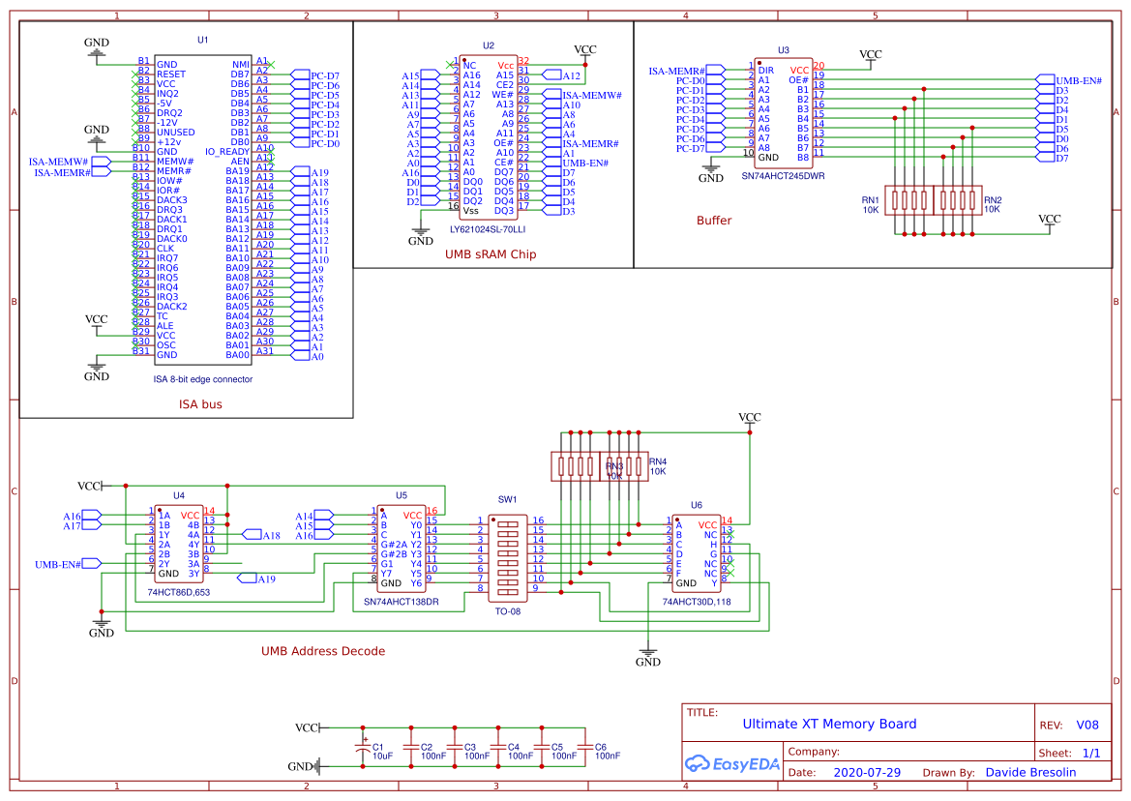
Task: Select the UMB sRAM Chip title text
Action: click(x=491, y=254)
